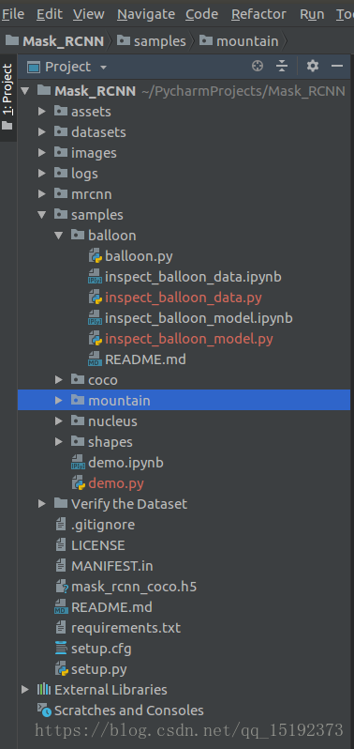Click the Python icon of inspect_balloon_data.py

click(96, 298)
